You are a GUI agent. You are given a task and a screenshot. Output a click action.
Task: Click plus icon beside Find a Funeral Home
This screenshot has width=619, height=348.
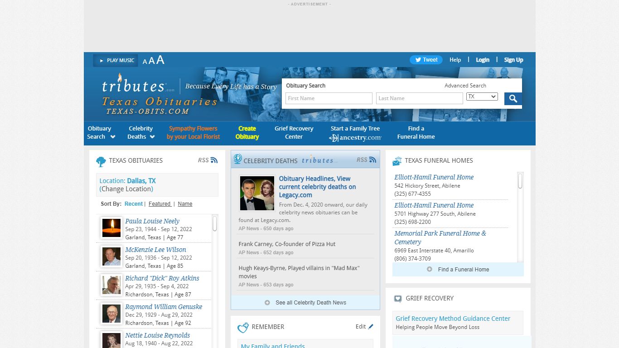pyautogui.click(x=430, y=269)
